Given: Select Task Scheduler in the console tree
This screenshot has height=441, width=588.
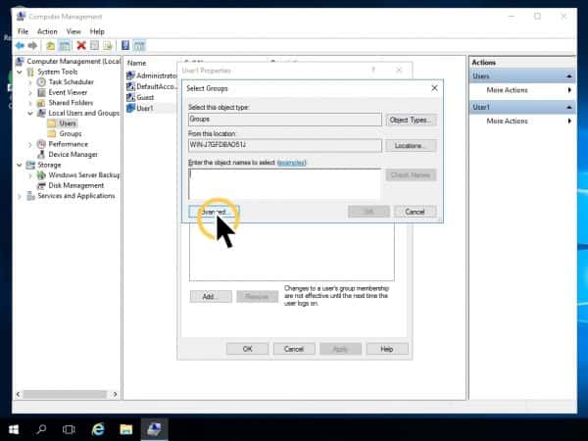Looking at the screenshot, I should pos(70,81).
